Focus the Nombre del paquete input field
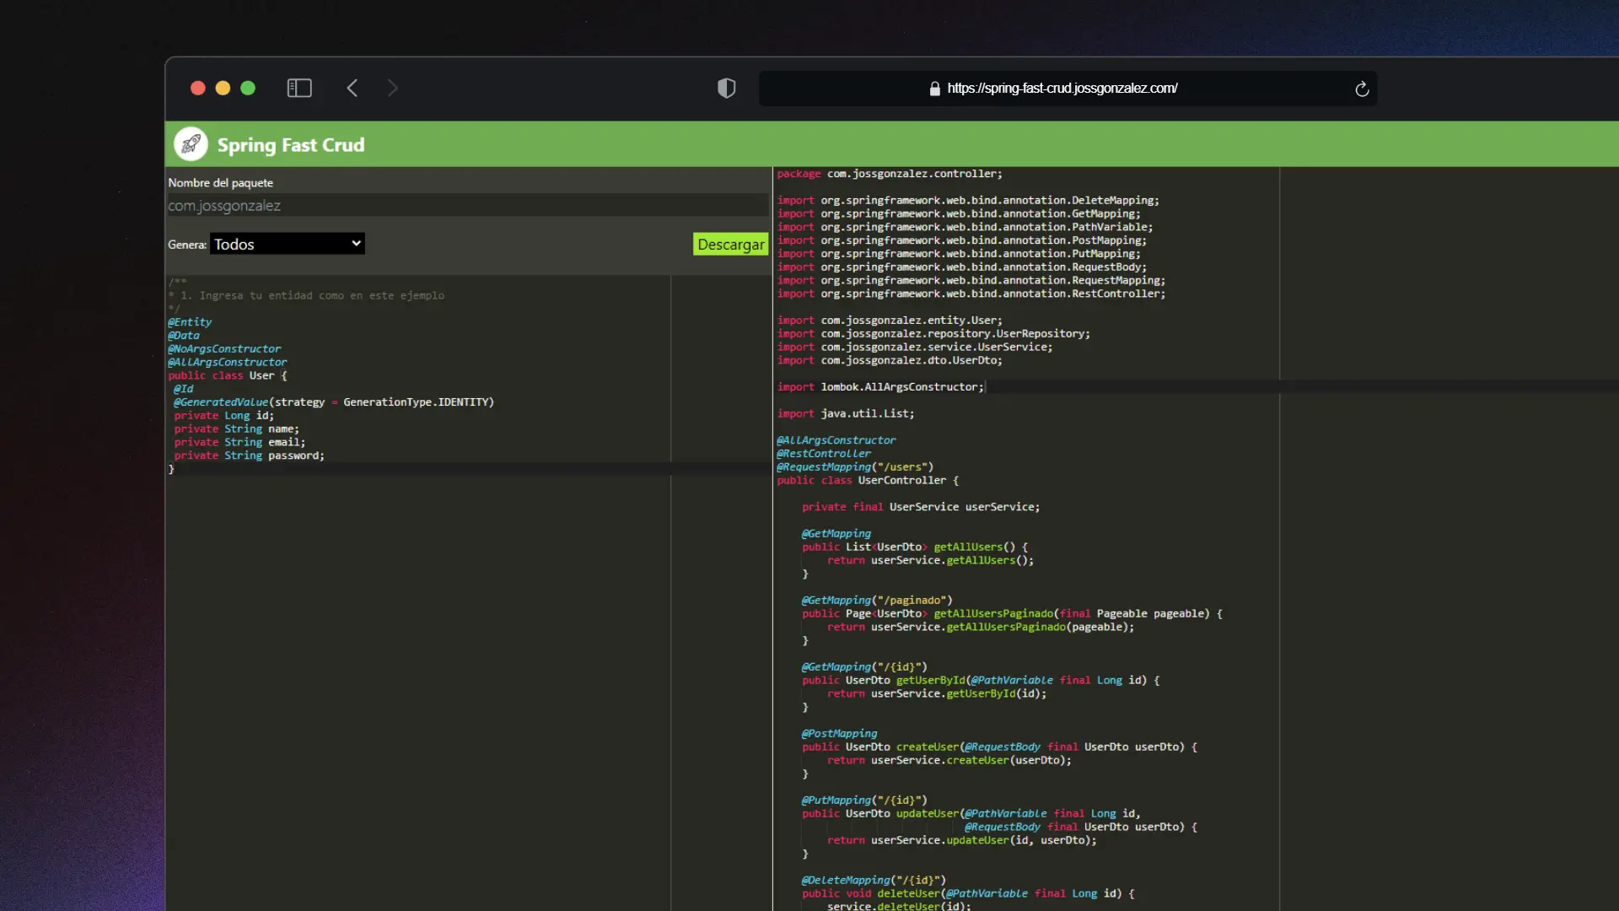1619x911 pixels. click(467, 205)
